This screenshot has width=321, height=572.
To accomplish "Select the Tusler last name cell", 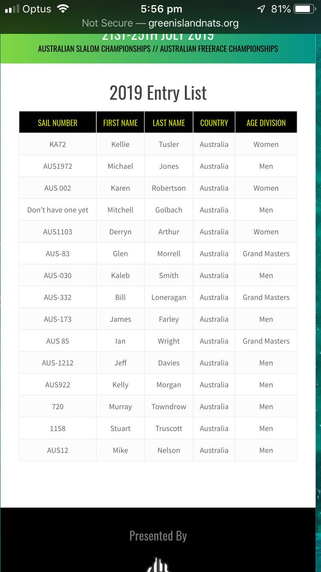I will 169,145.
